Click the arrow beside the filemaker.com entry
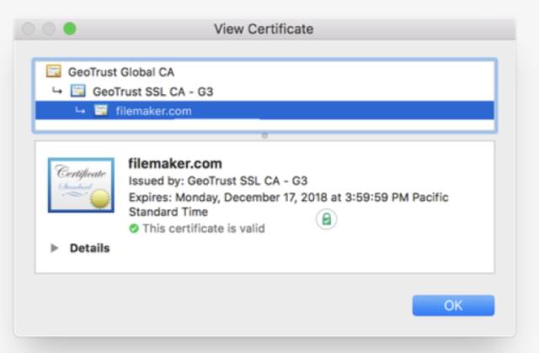This screenshot has width=539, height=353. tap(80, 110)
